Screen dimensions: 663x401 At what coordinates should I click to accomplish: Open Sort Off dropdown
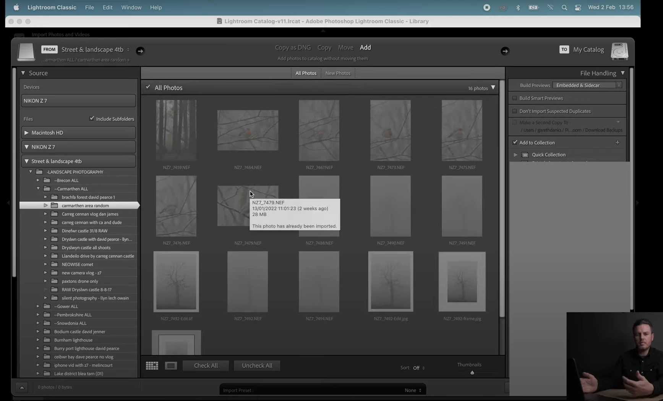pyautogui.click(x=419, y=368)
